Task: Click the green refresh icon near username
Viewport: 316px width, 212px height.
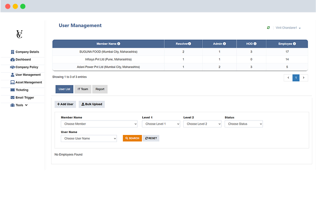Action: (268, 28)
